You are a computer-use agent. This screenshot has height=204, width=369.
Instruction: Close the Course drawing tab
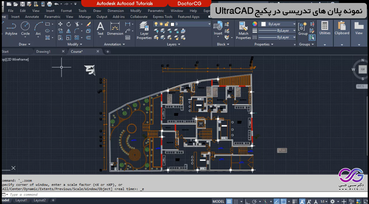[98, 51]
